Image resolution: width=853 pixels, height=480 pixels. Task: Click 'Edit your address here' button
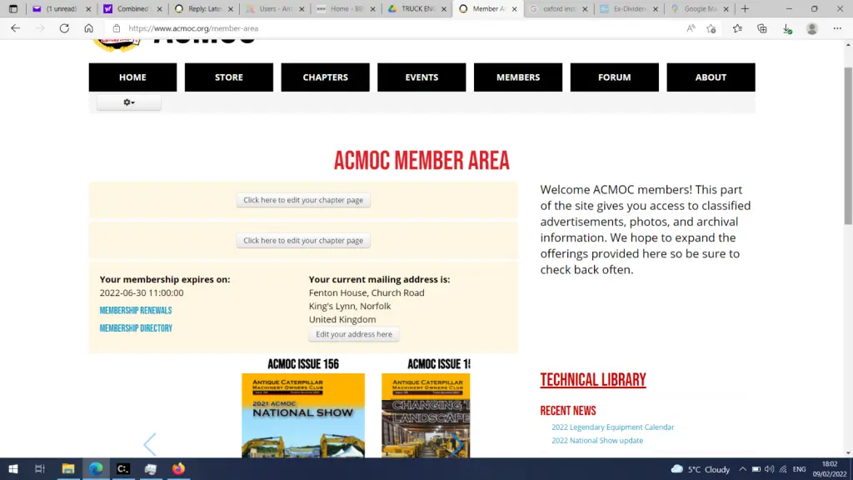[x=354, y=334]
